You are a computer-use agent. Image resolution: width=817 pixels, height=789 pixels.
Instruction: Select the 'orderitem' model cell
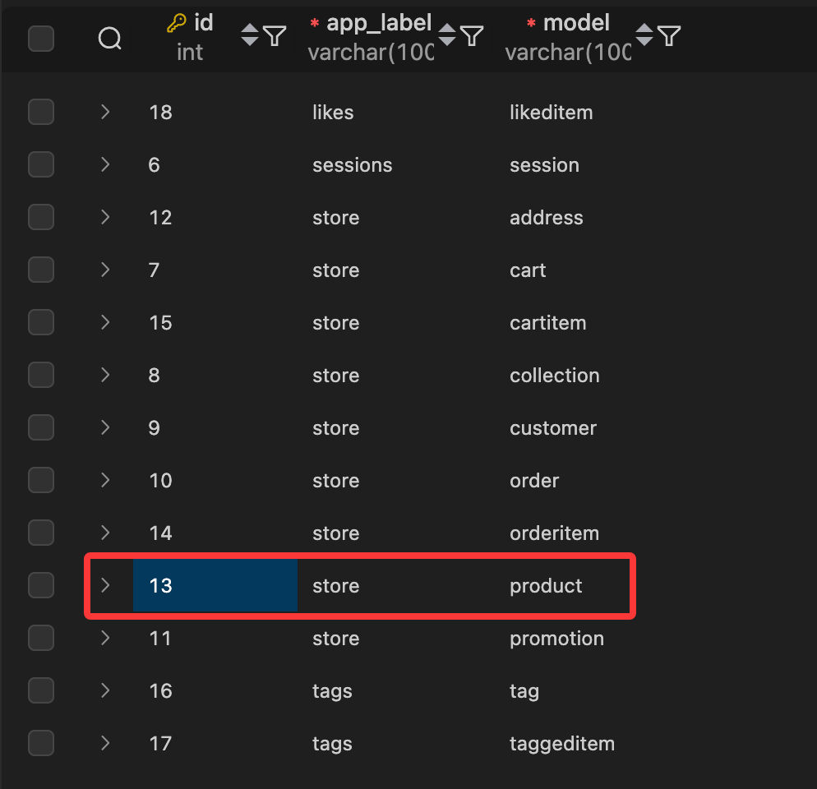tap(554, 533)
